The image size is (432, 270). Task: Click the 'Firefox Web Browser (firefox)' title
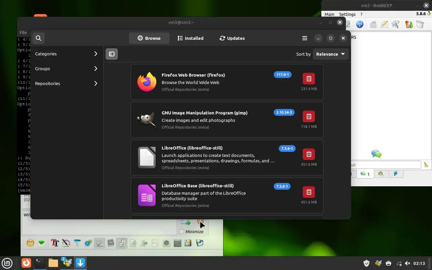193,75
